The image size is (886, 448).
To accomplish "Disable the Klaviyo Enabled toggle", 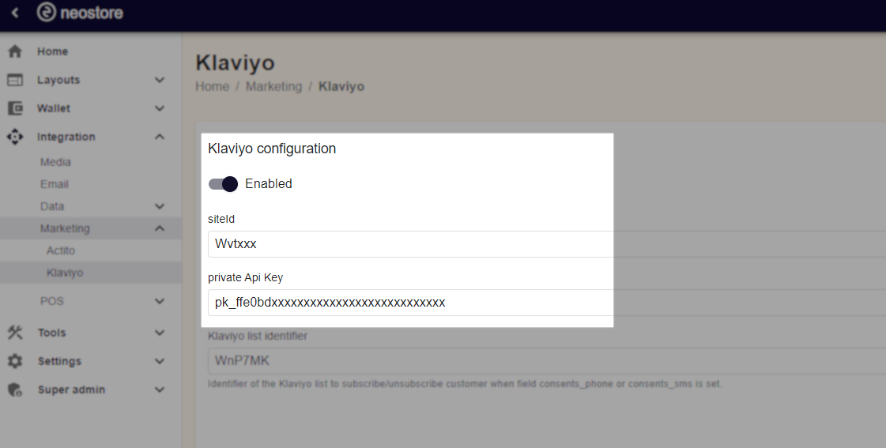I will tap(223, 184).
